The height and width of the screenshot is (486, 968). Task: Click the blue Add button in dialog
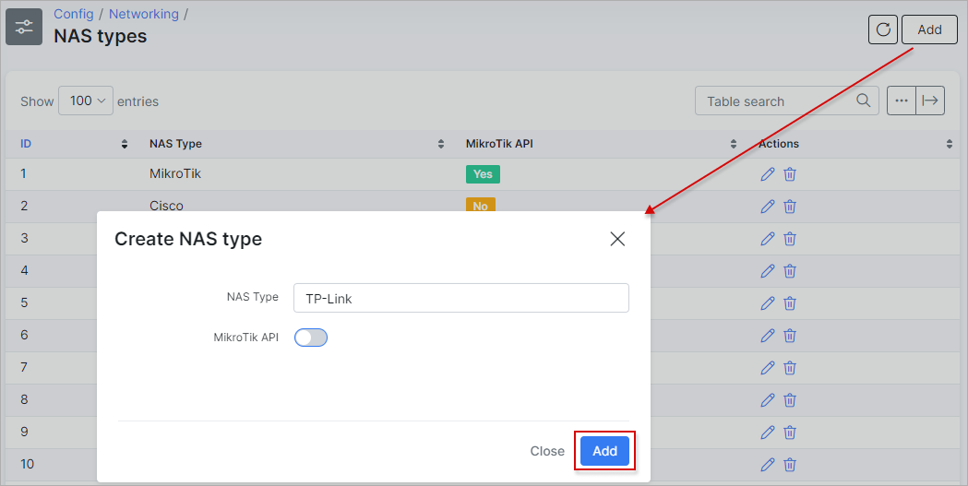pos(604,451)
